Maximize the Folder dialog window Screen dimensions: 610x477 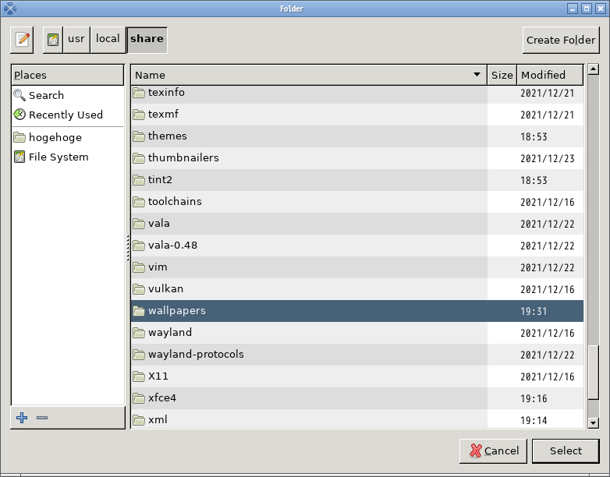[587, 9]
